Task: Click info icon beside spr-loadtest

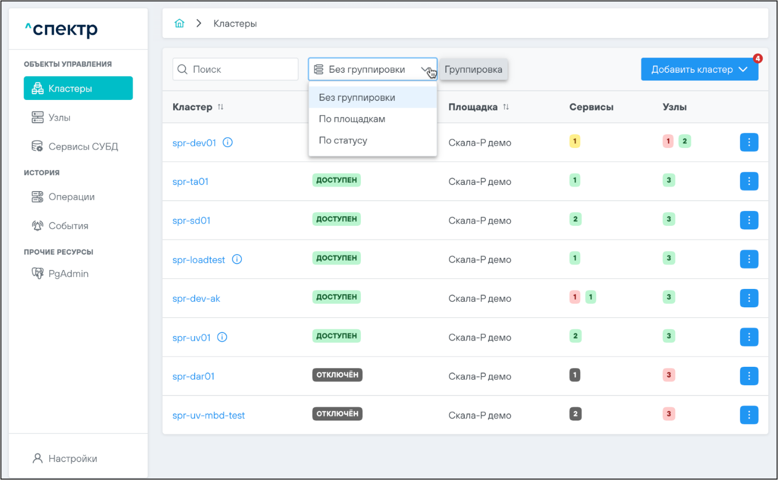Action: tap(237, 259)
